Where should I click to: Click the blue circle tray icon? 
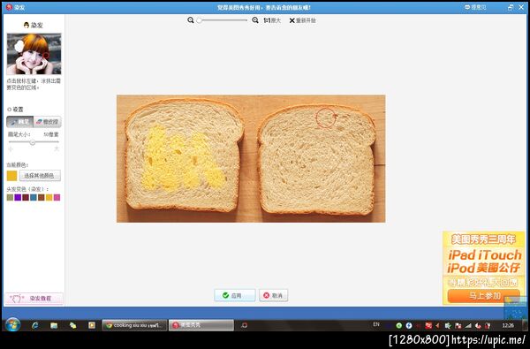(x=409, y=326)
